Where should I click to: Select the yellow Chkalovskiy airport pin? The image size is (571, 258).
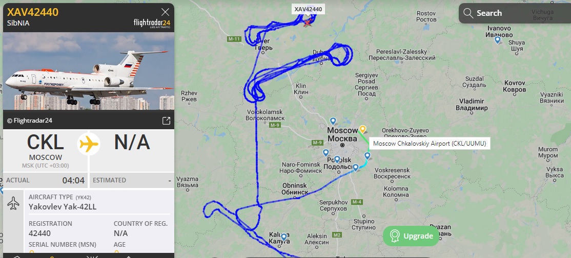click(x=362, y=129)
